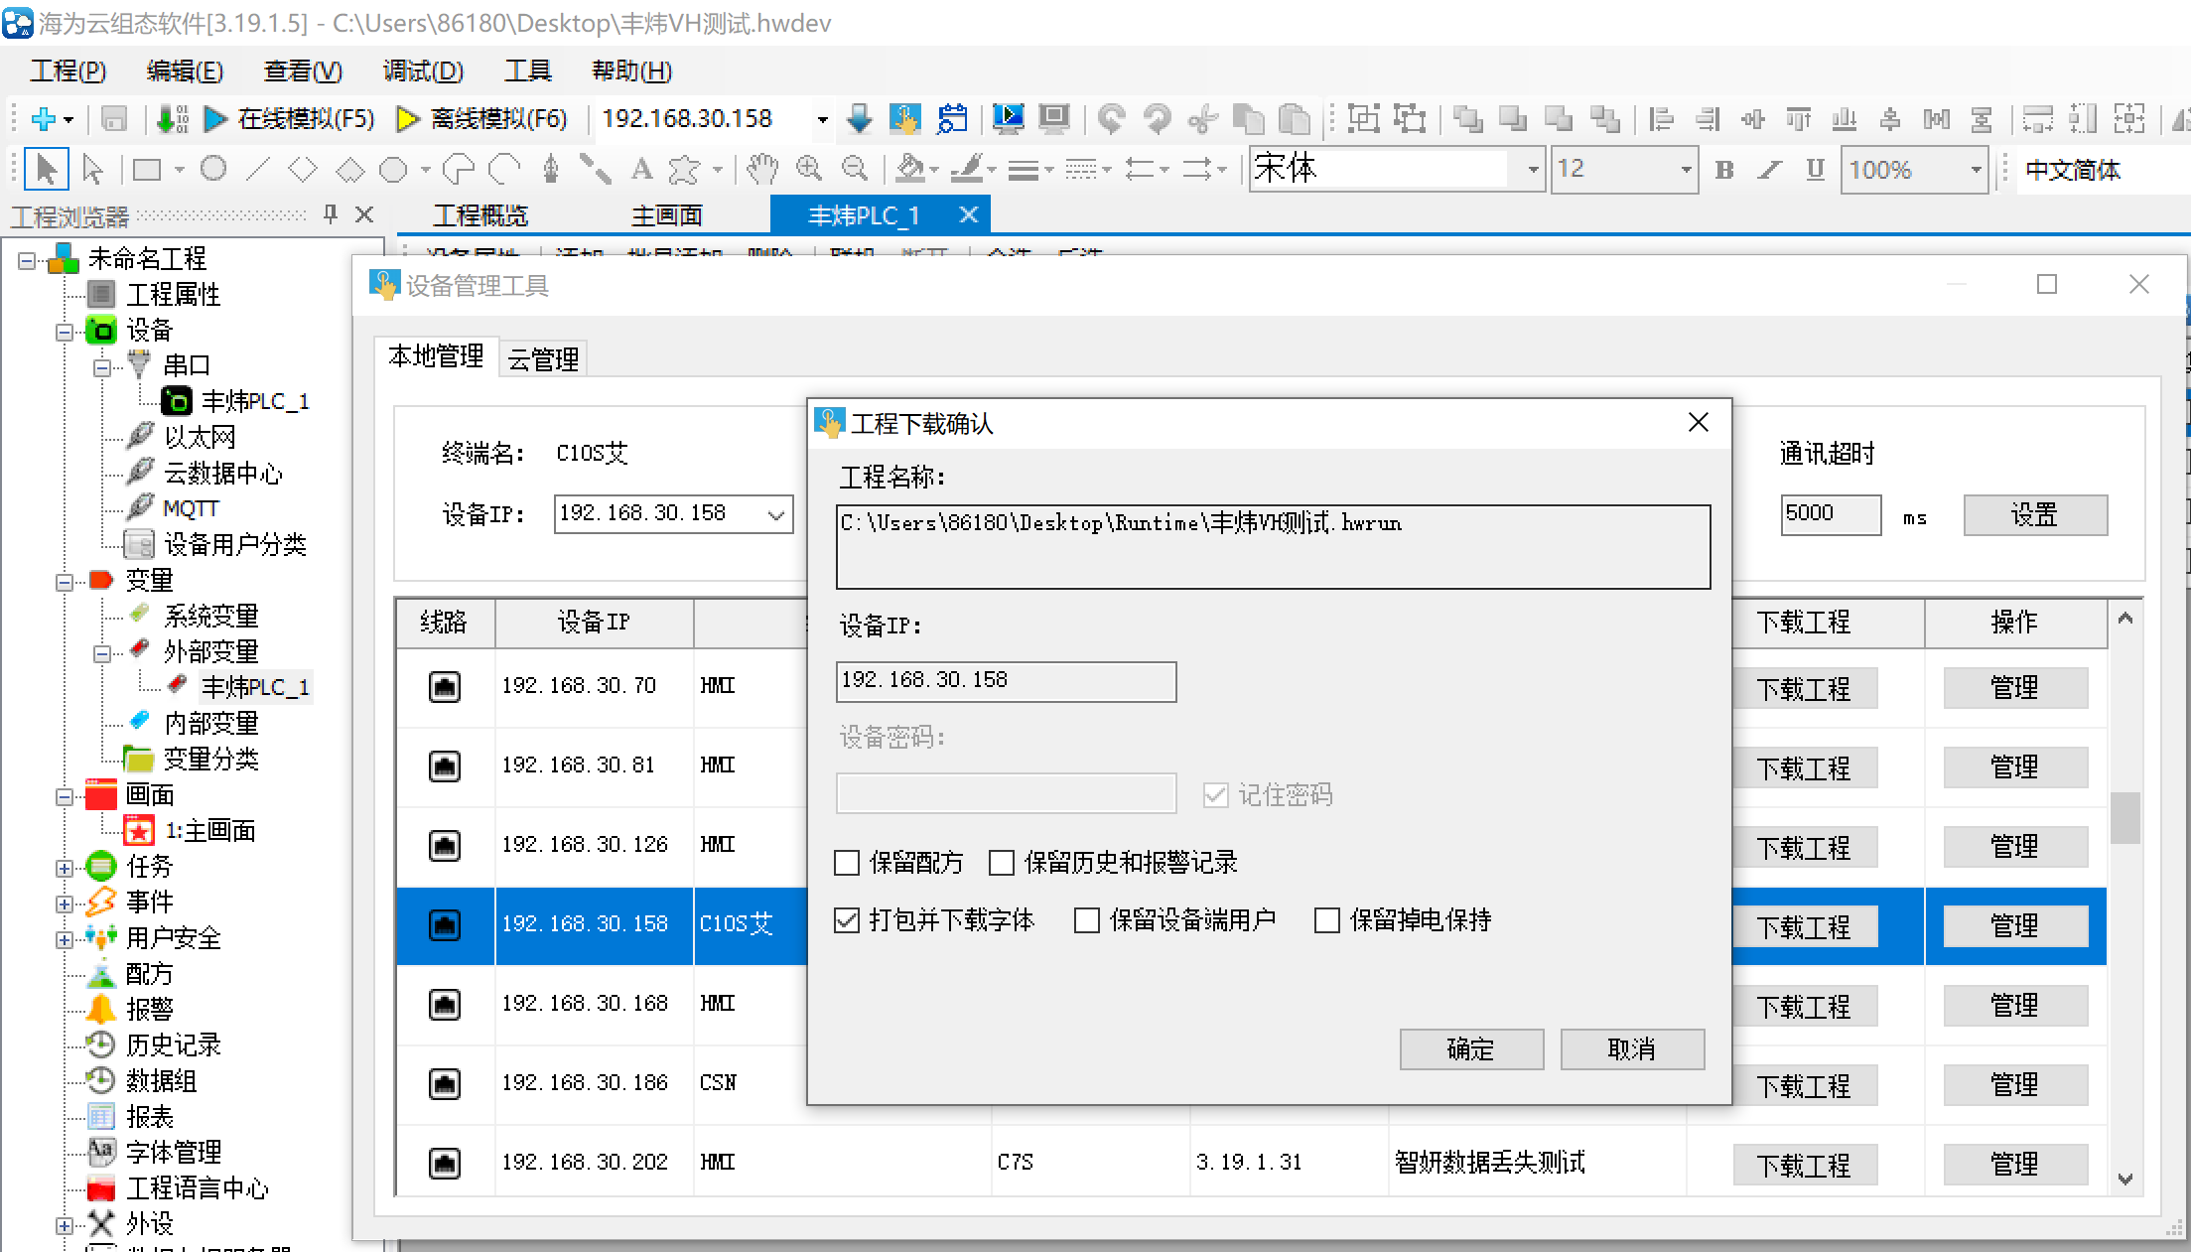The width and height of the screenshot is (2191, 1252).
Task: Uncheck the 打包并下载字体 checkbox
Action: click(x=847, y=920)
